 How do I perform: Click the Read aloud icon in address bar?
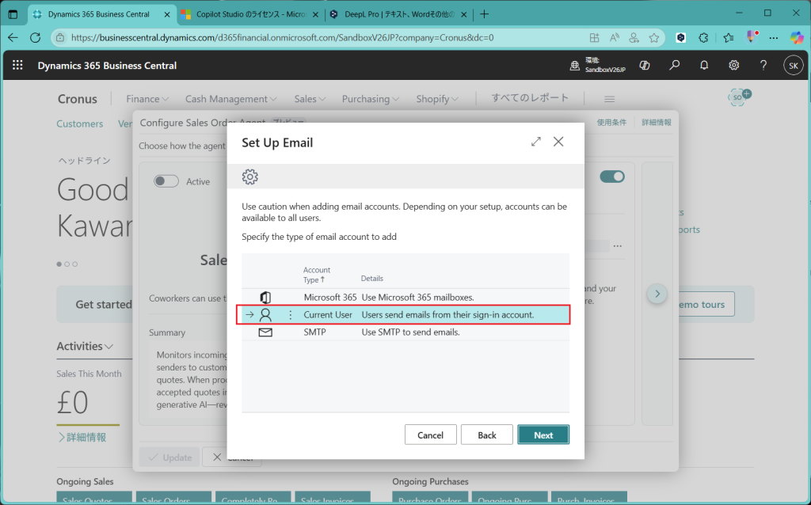(x=615, y=38)
